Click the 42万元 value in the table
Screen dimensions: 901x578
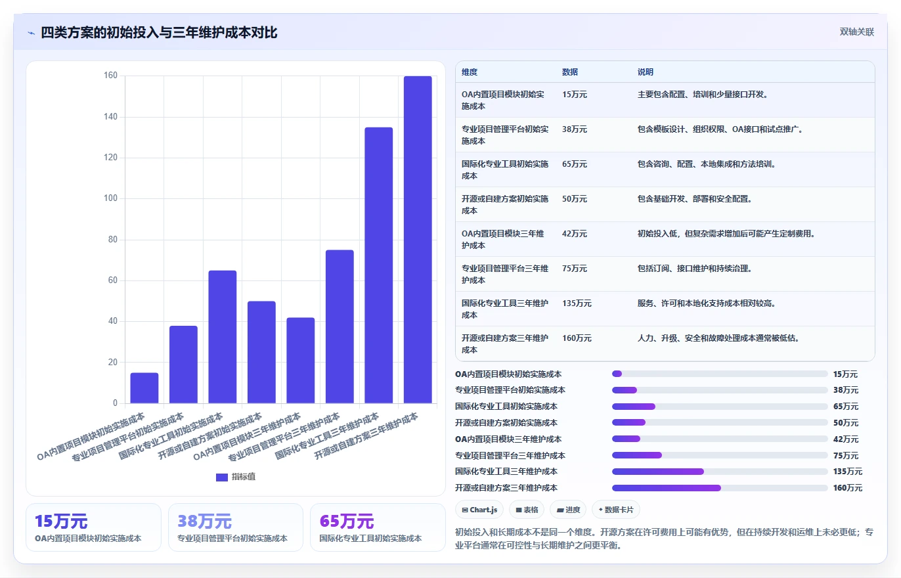pos(575,234)
